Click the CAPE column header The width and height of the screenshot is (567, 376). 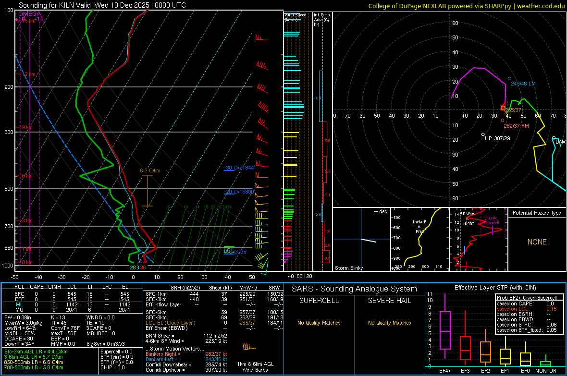pyautogui.click(x=37, y=287)
